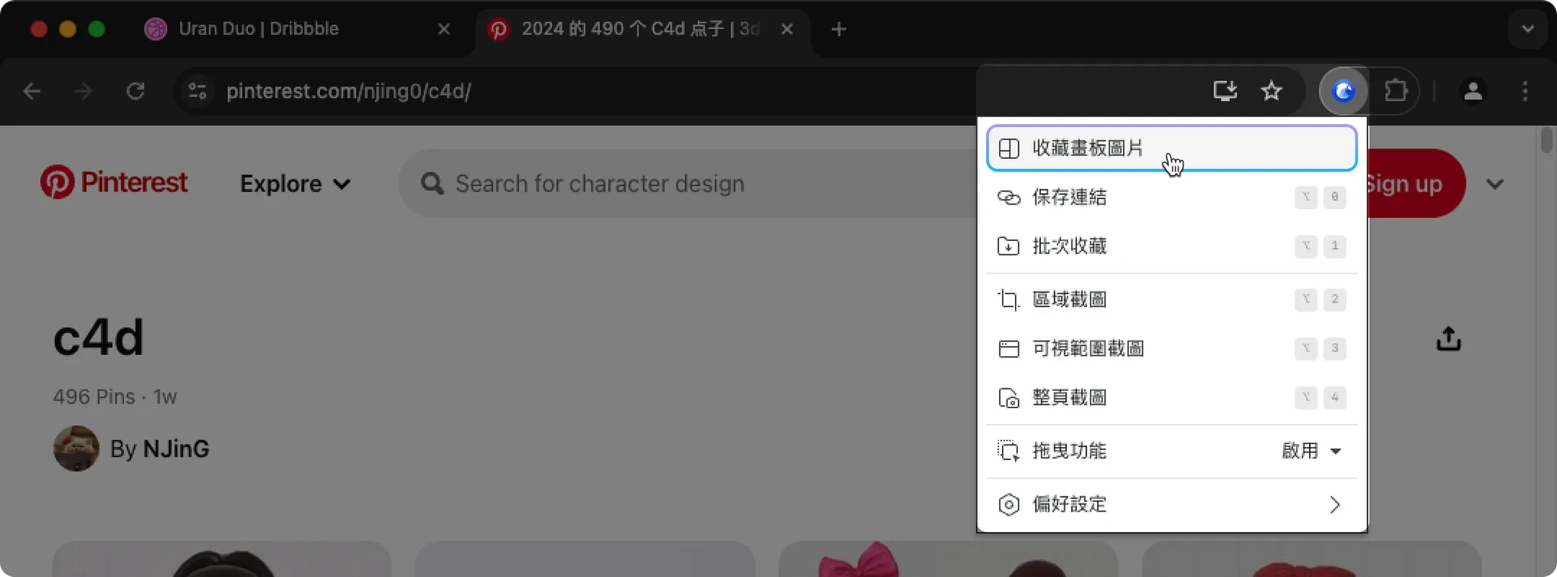Image resolution: width=1557 pixels, height=577 pixels.
Task: Select 區域截圖 screenshot option
Action: (1172, 300)
